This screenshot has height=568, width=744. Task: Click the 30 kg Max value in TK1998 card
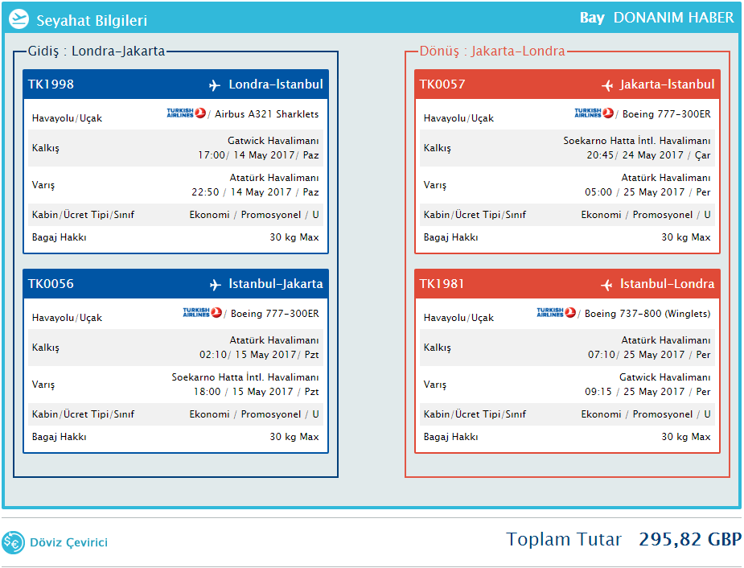[294, 237]
